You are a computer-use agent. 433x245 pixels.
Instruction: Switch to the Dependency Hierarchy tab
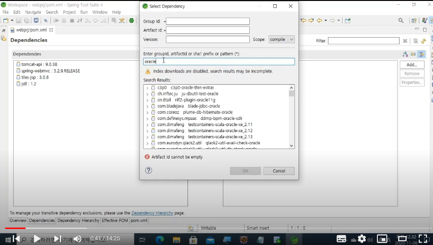point(78,221)
